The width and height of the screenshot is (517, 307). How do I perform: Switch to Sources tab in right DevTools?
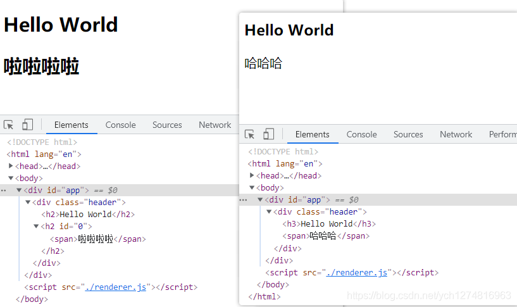[408, 134]
